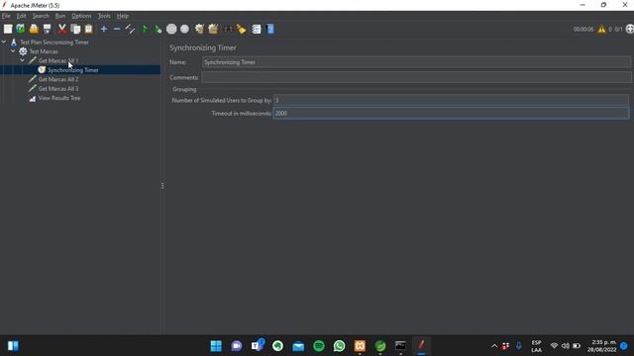Click the Comments input field
Screen dimensions: 634x356
[x=416, y=77]
